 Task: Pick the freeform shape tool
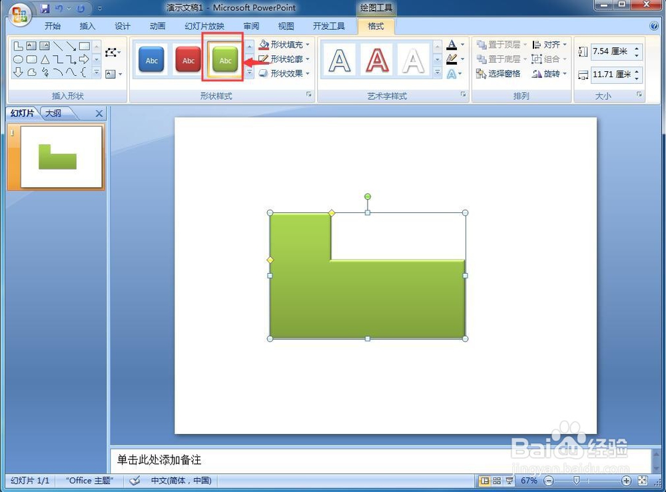coord(31,73)
